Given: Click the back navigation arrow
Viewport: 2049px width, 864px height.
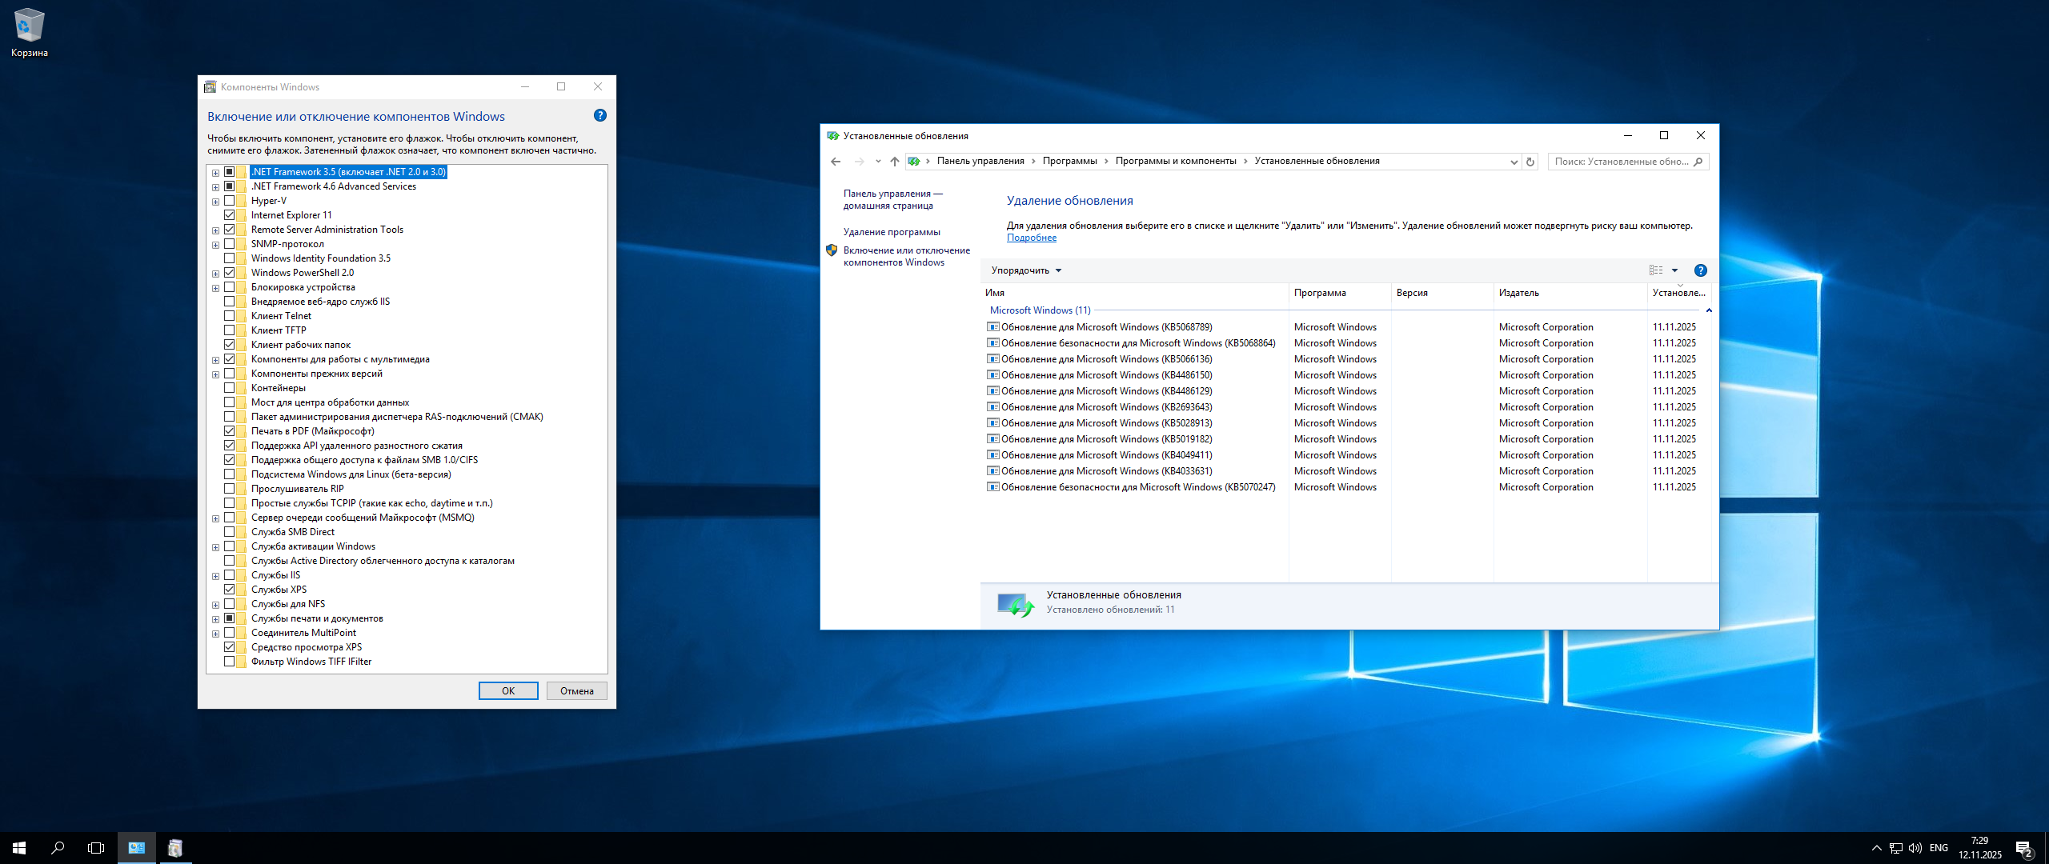Looking at the screenshot, I should click(x=836, y=162).
